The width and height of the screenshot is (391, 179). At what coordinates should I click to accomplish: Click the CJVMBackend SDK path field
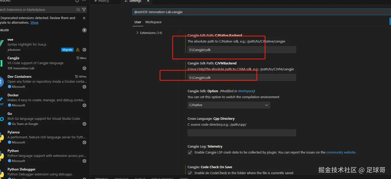[x=242, y=78]
